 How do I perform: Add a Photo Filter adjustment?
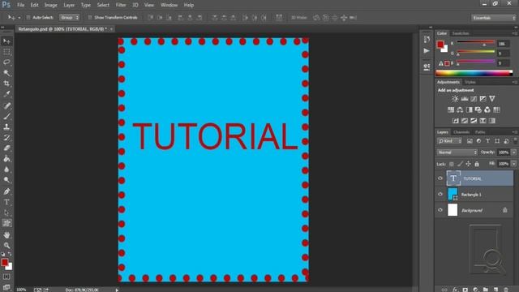[478, 109]
